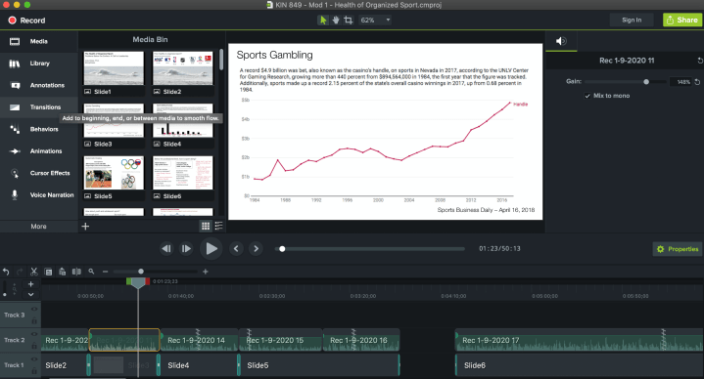
Task: Click the Media Bin scrollbar
Action: tap(221, 60)
